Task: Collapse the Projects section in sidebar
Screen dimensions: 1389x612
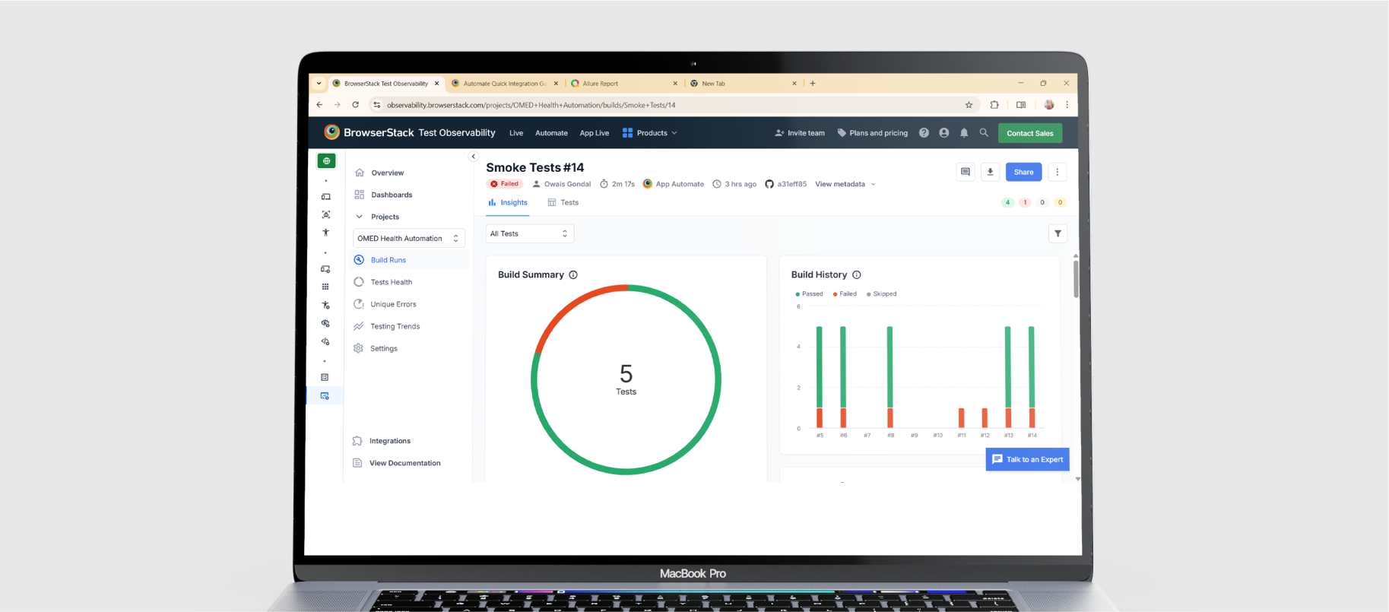Action: click(360, 217)
